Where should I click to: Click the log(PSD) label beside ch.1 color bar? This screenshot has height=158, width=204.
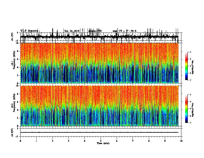point(193,67)
